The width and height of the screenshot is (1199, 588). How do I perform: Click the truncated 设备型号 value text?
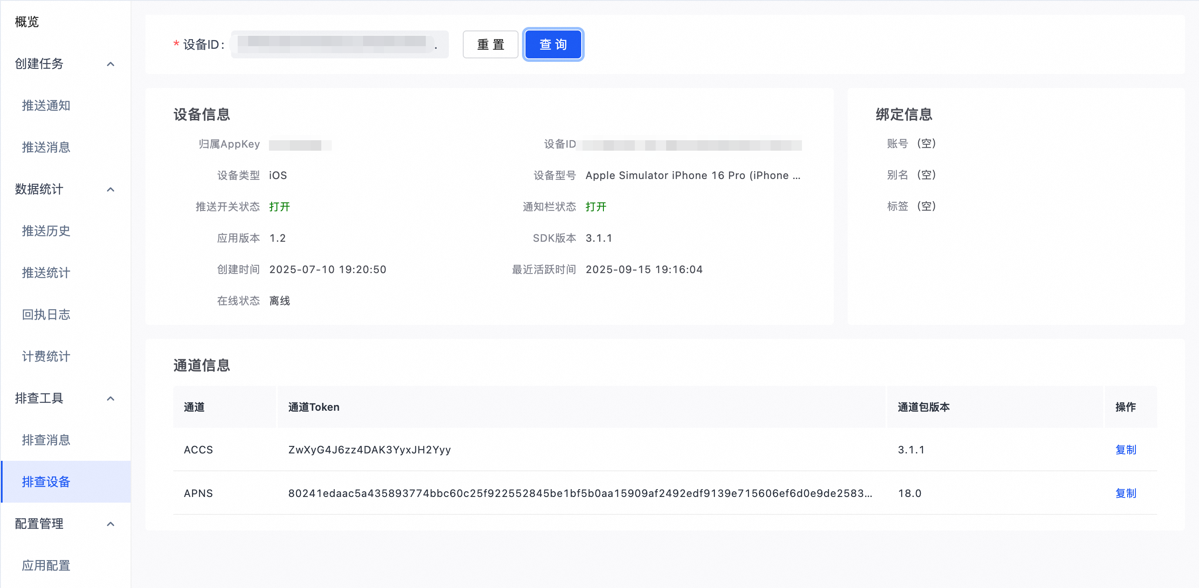693,176
